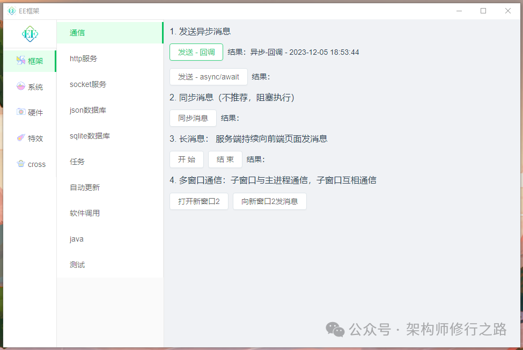Open the 软件调用 menu item
The width and height of the screenshot is (523, 350).
110,213
